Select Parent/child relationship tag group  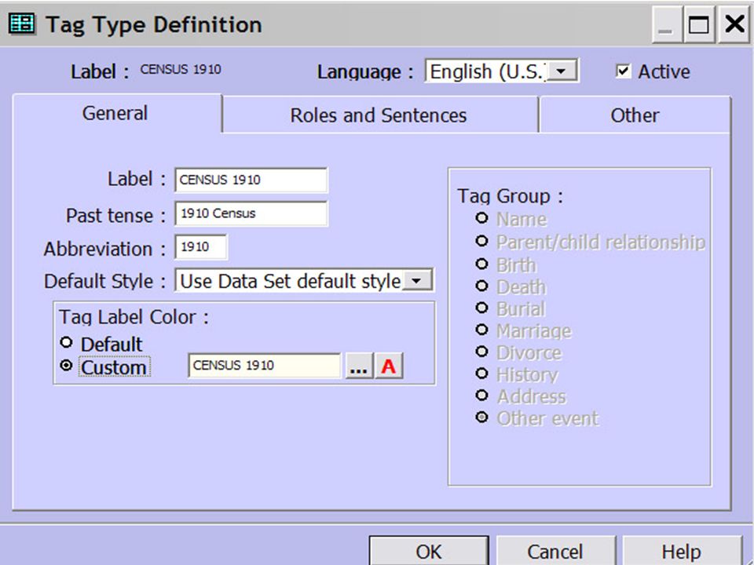point(481,241)
